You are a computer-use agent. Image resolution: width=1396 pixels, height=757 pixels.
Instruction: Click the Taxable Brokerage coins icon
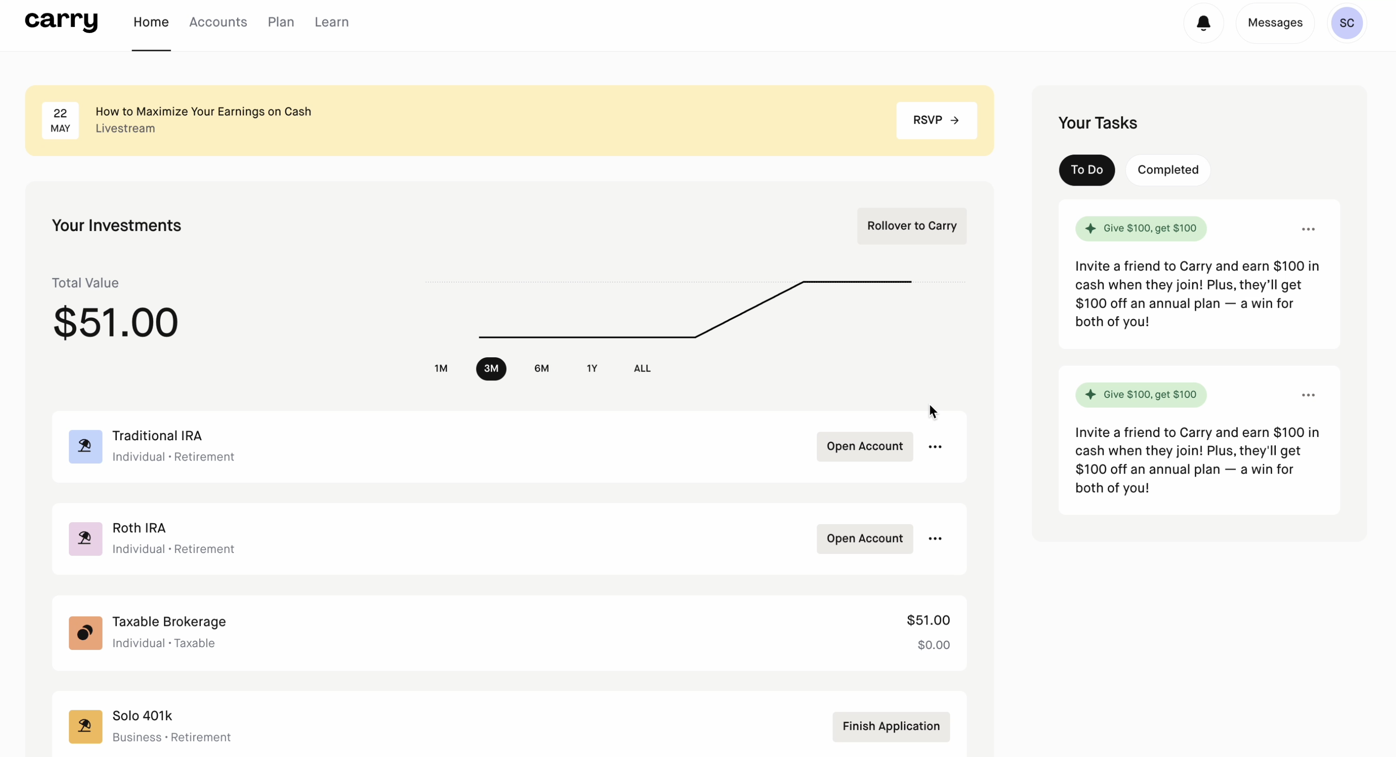click(85, 633)
